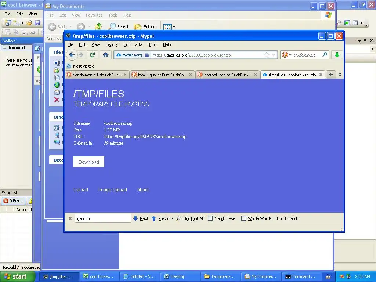Open Temporary folder taskbar button

[x=220, y=276]
